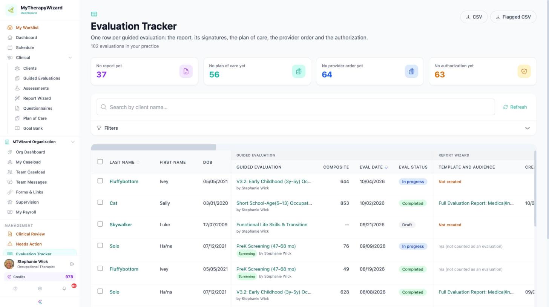Screen dimensions: 549x307
Task: Collapse the MTWizard Organization section chevron
Action: [73, 142]
